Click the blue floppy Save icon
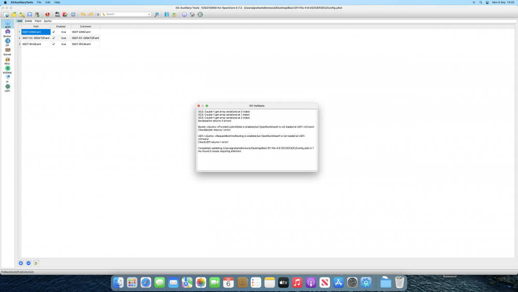 coord(30,15)
